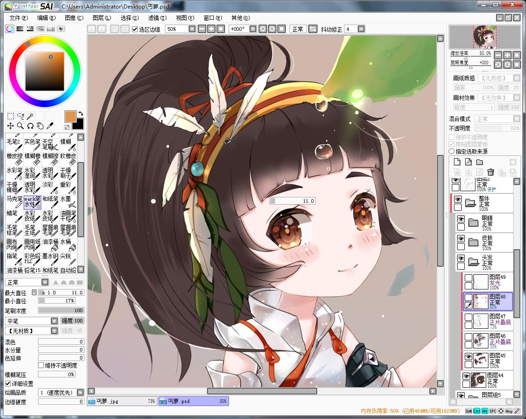Select the 图层47 layer row

pos(488,321)
